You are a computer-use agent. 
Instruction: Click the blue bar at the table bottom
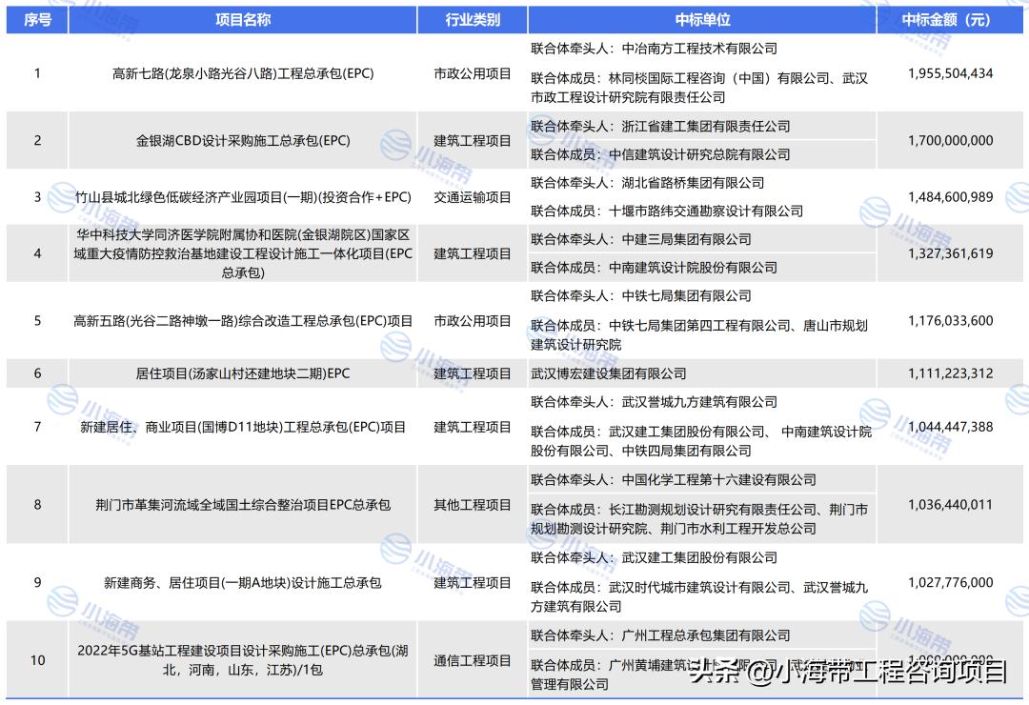(514, 696)
